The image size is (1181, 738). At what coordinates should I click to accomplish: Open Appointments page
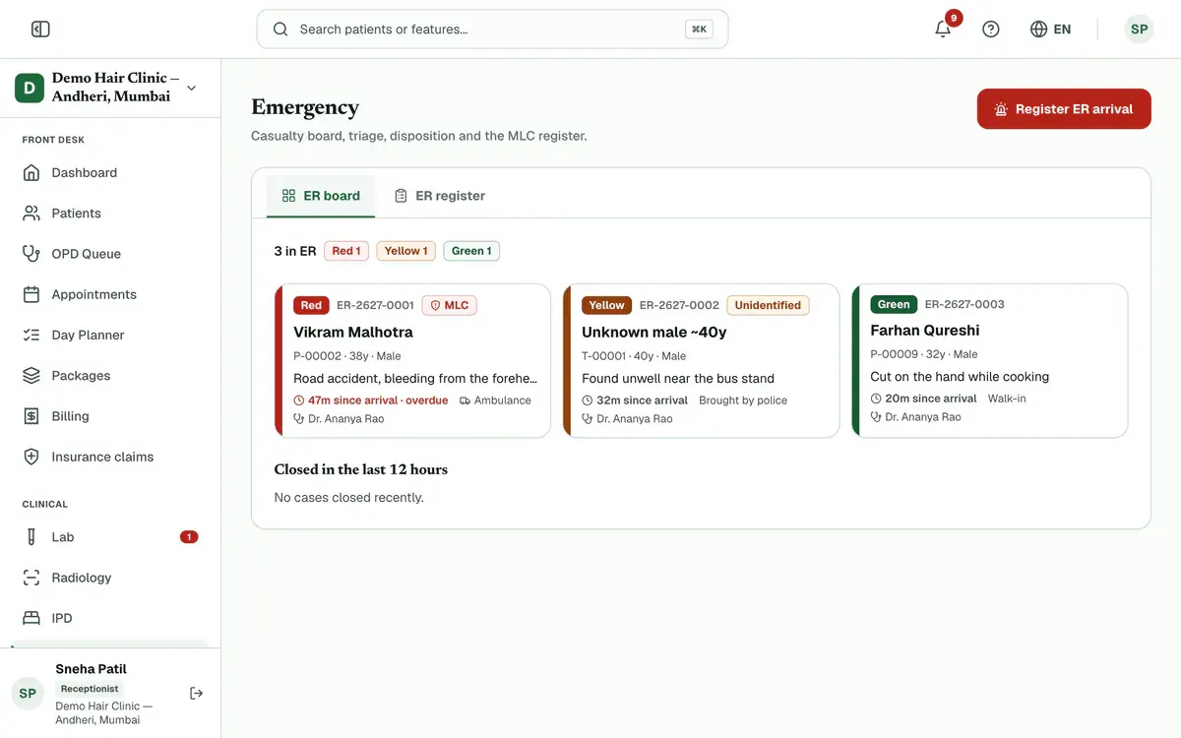click(110, 294)
